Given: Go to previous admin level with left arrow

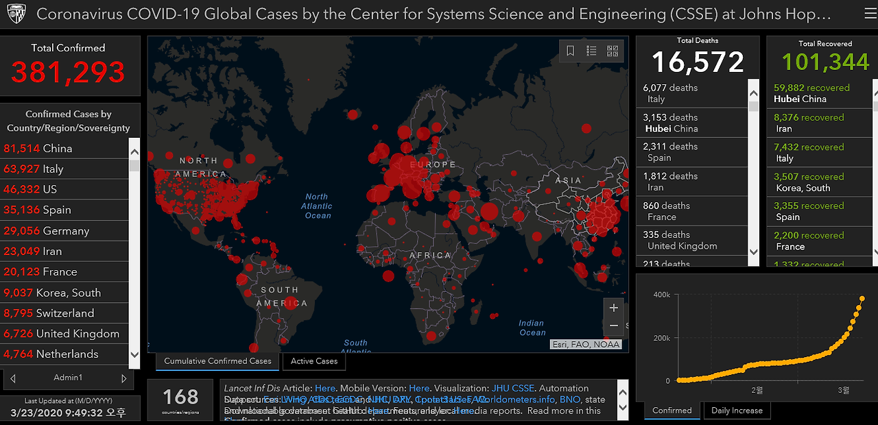Looking at the screenshot, I should point(13,378).
